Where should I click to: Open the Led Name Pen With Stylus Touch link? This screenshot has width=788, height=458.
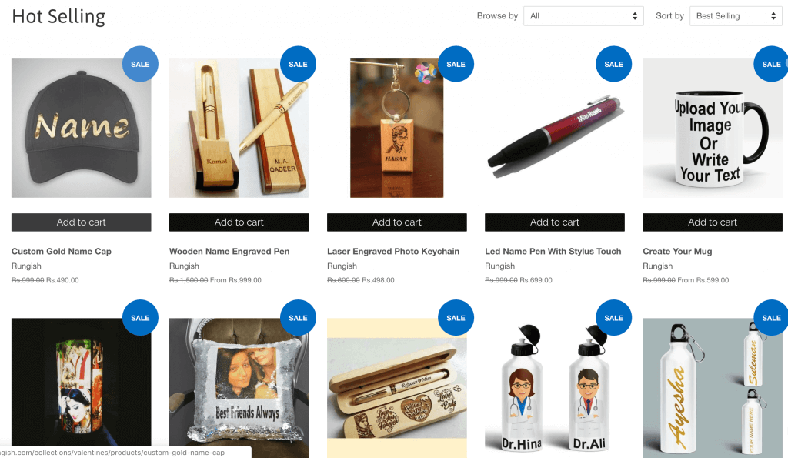click(553, 252)
